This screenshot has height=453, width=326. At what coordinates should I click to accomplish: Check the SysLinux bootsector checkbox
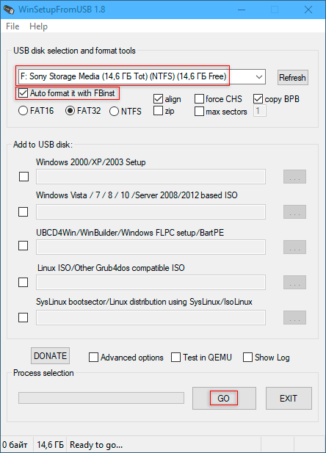23,317
